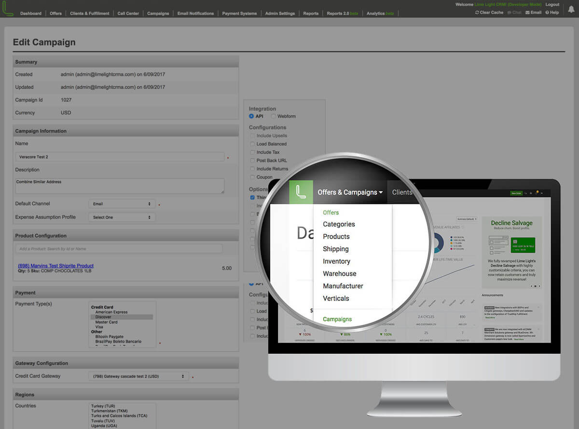Select Visa in the payment types list
The image size is (579, 429).
click(99, 327)
